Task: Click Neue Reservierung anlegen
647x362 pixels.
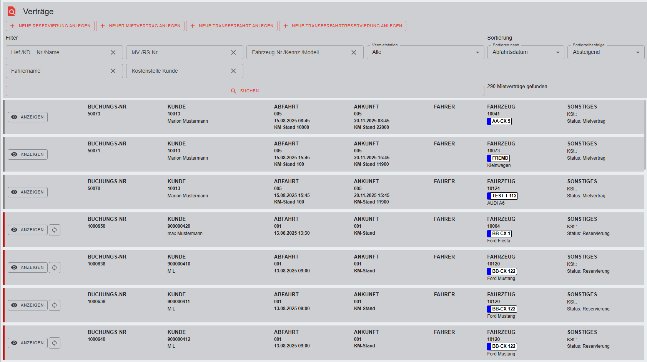Action: tap(50, 26)
